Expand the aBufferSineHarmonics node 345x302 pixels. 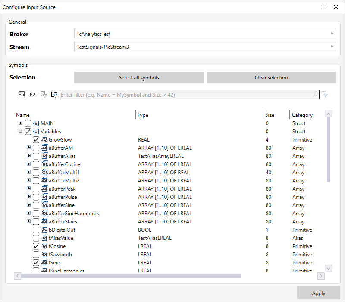pos(28,213)
